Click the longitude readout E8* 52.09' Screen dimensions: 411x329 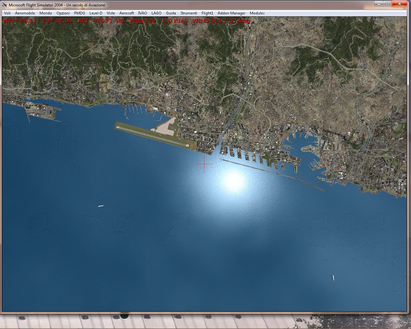click(58, 21)
